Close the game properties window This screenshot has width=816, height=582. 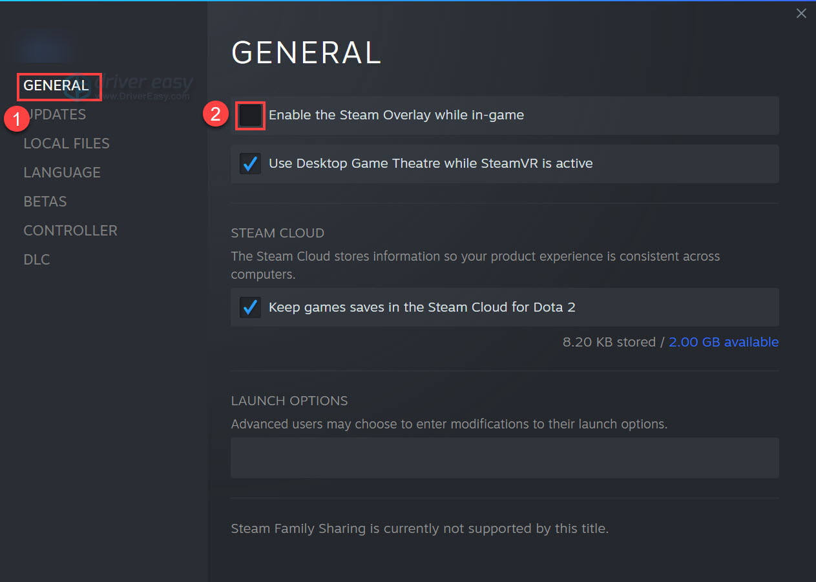point(801,14)
